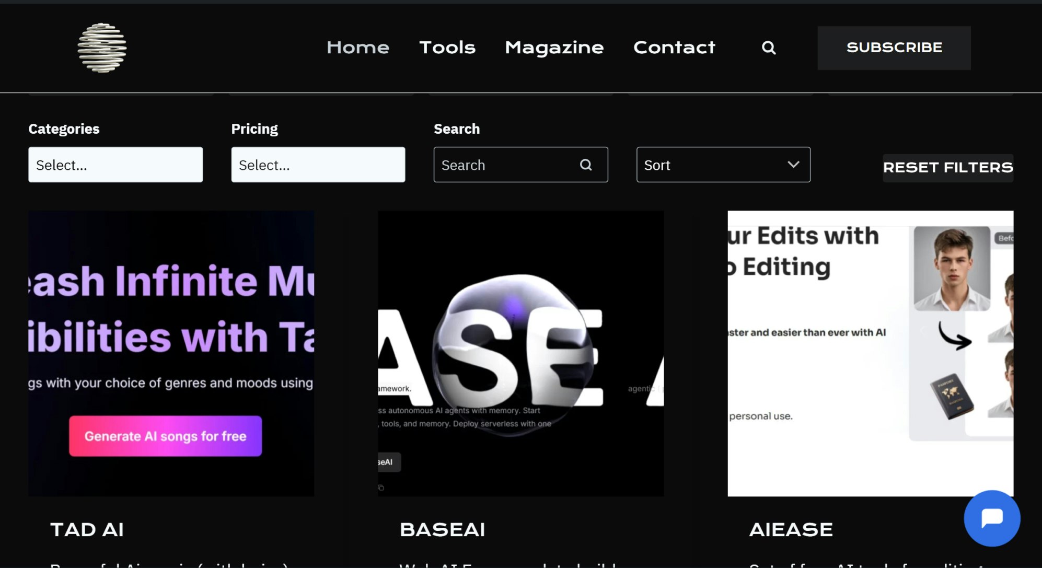Expand the Categories select dropdown
The image size is (1042, 568).
click(x=115, y=165)
